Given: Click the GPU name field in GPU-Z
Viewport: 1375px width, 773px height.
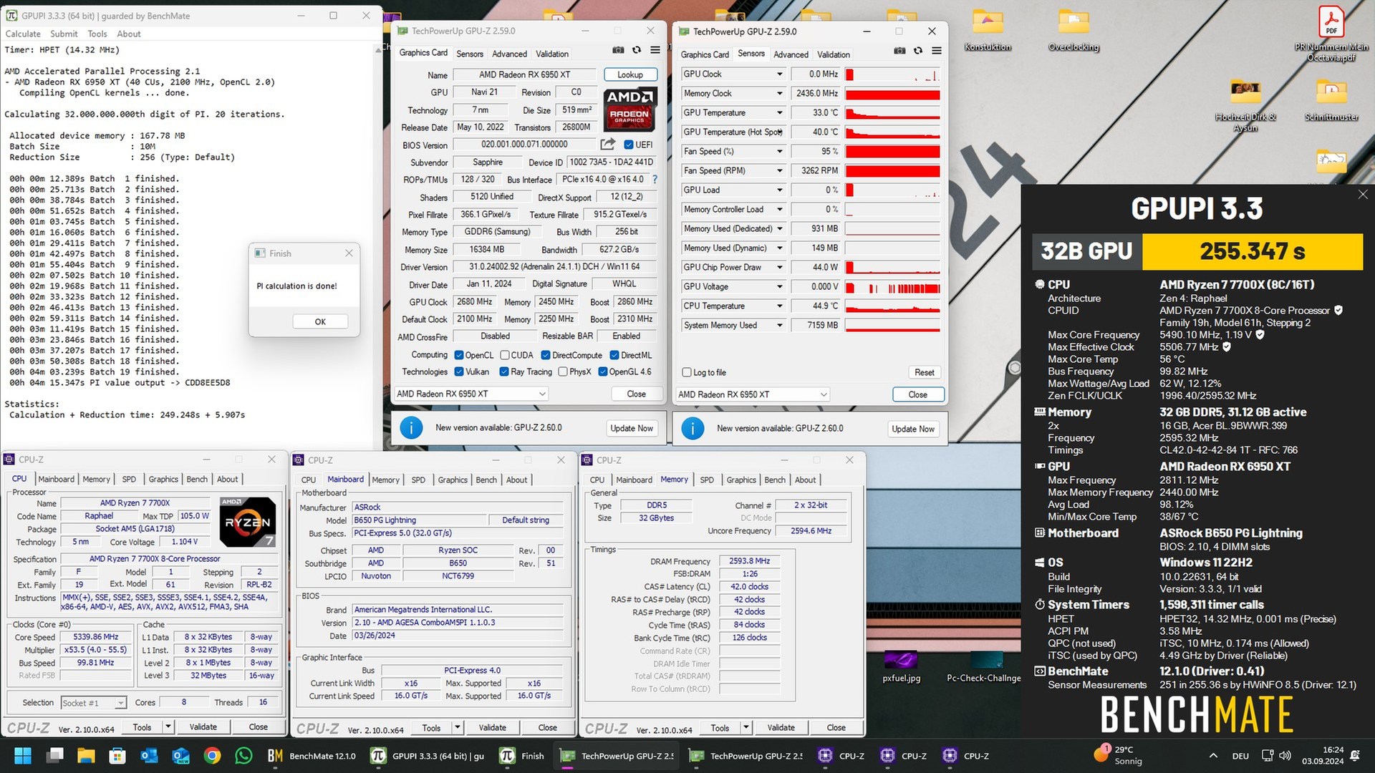Looking at the screenshot, I should pos(525,74).
